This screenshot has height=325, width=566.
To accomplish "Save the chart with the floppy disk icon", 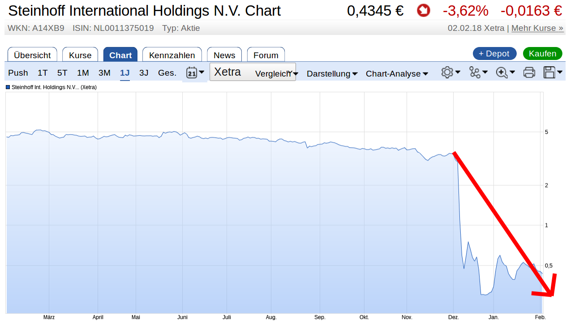I will (550, 72).
